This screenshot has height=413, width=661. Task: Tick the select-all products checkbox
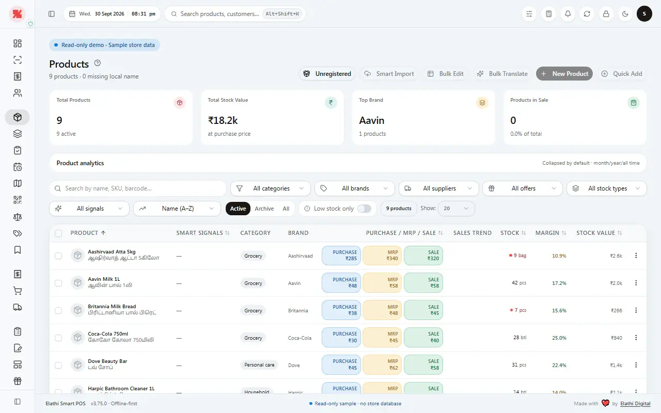pos(58,233)
